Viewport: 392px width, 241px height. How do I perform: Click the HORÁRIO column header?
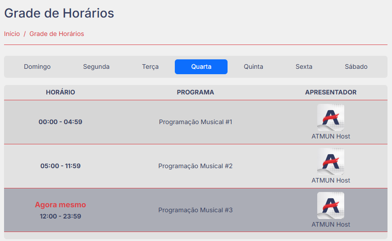pyautogui.click(x=60, y=92)
